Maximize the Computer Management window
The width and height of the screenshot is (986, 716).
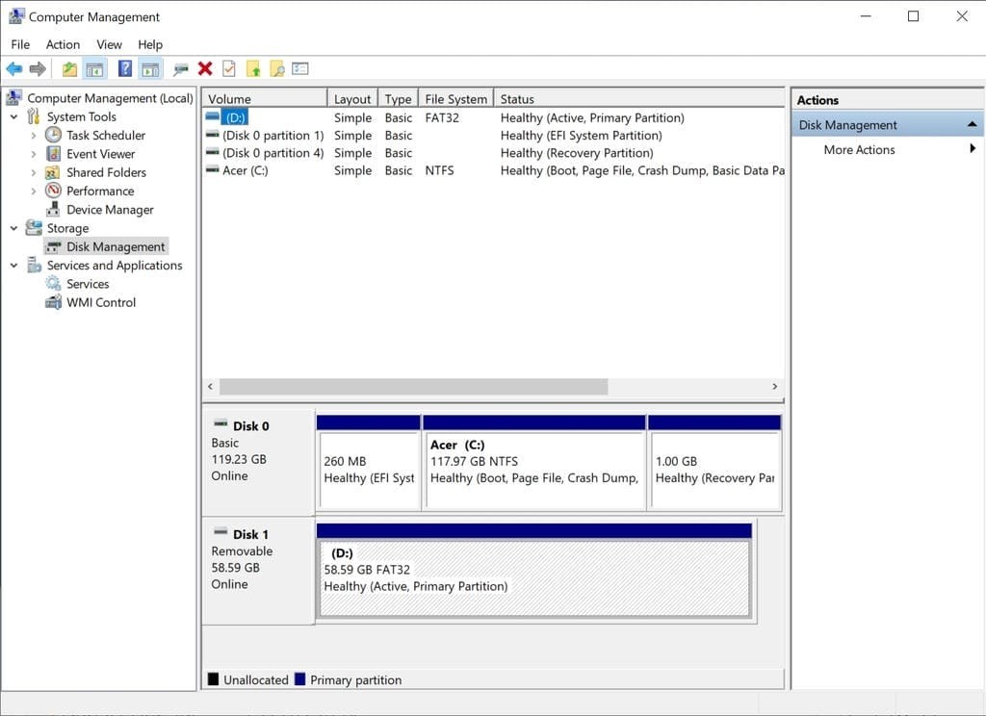(x=913, y=16)
